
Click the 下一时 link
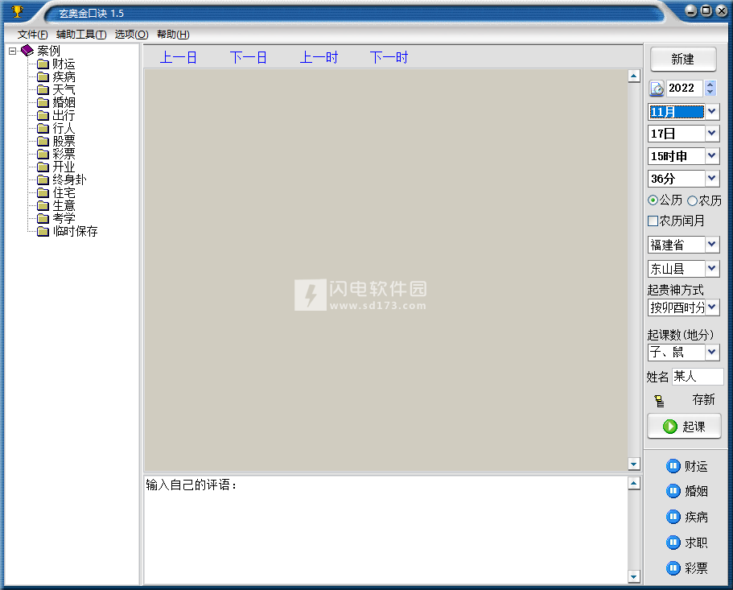389,57
